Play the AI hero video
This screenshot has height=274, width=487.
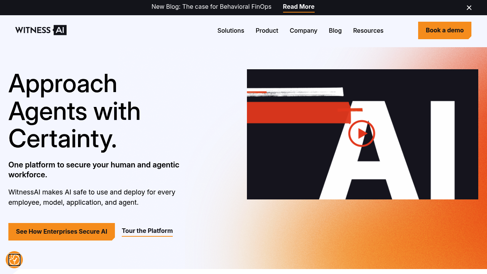(x=361, y=134)
